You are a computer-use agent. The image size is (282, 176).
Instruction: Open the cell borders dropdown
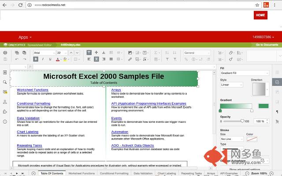click(x=77, y=59)
